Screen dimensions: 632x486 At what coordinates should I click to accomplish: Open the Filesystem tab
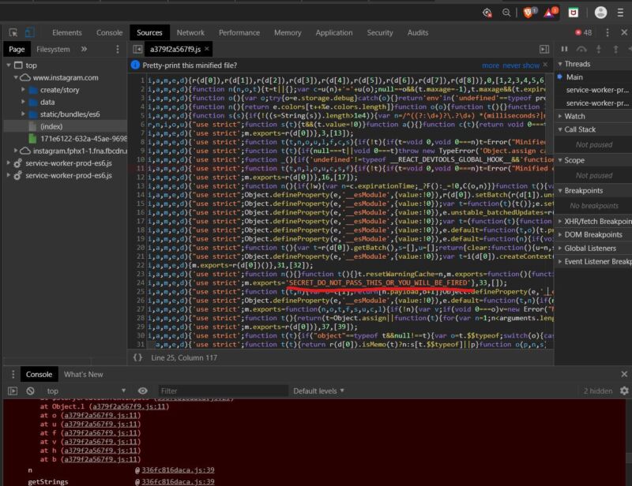[x=53, y=49]
